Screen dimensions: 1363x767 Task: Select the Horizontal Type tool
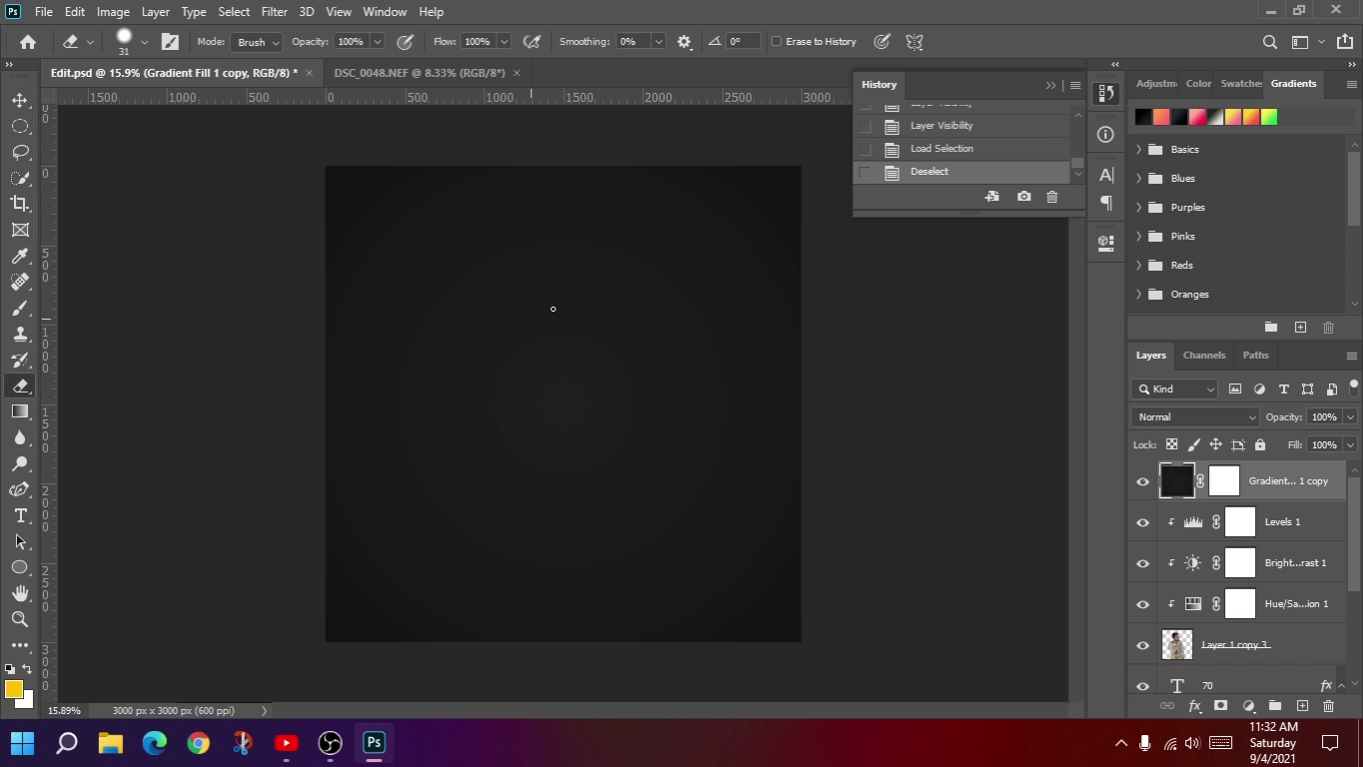click(20, 515)
